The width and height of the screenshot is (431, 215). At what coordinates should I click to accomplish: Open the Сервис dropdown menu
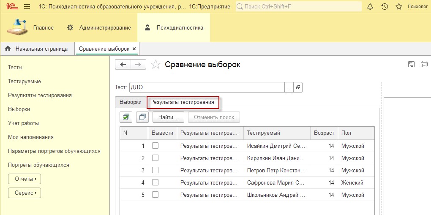click(x=25, y=193)
